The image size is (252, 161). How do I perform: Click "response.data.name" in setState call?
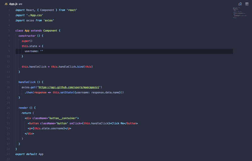[105, 92]
